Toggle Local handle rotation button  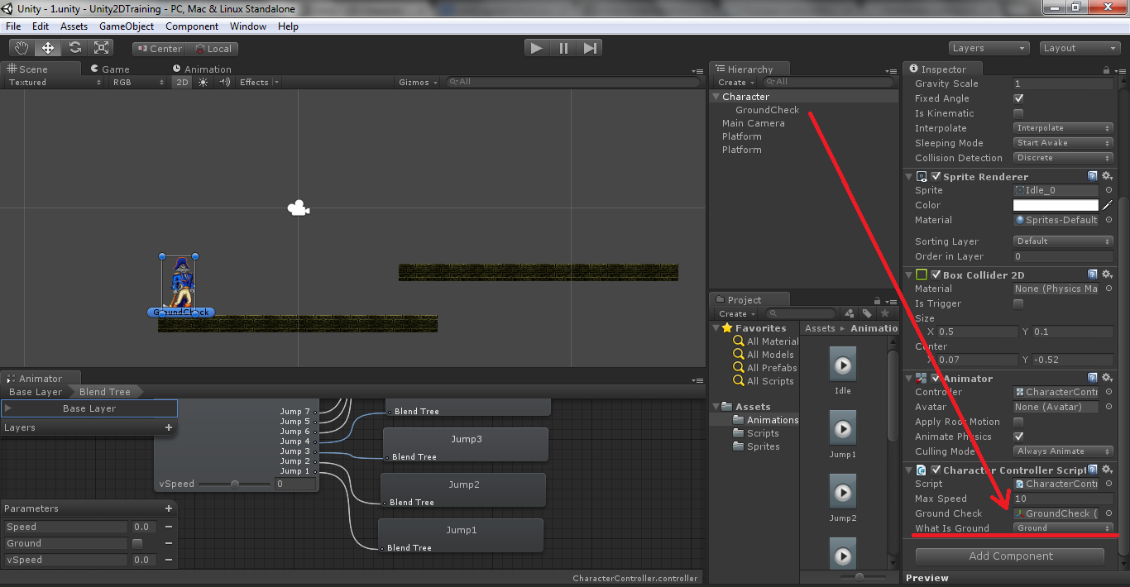pyautogui.click(x=213, y=49)
